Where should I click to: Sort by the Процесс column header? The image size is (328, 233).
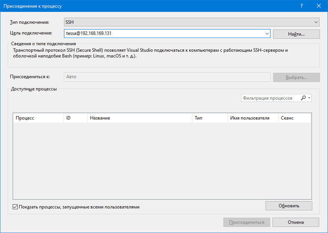(38, 118)
